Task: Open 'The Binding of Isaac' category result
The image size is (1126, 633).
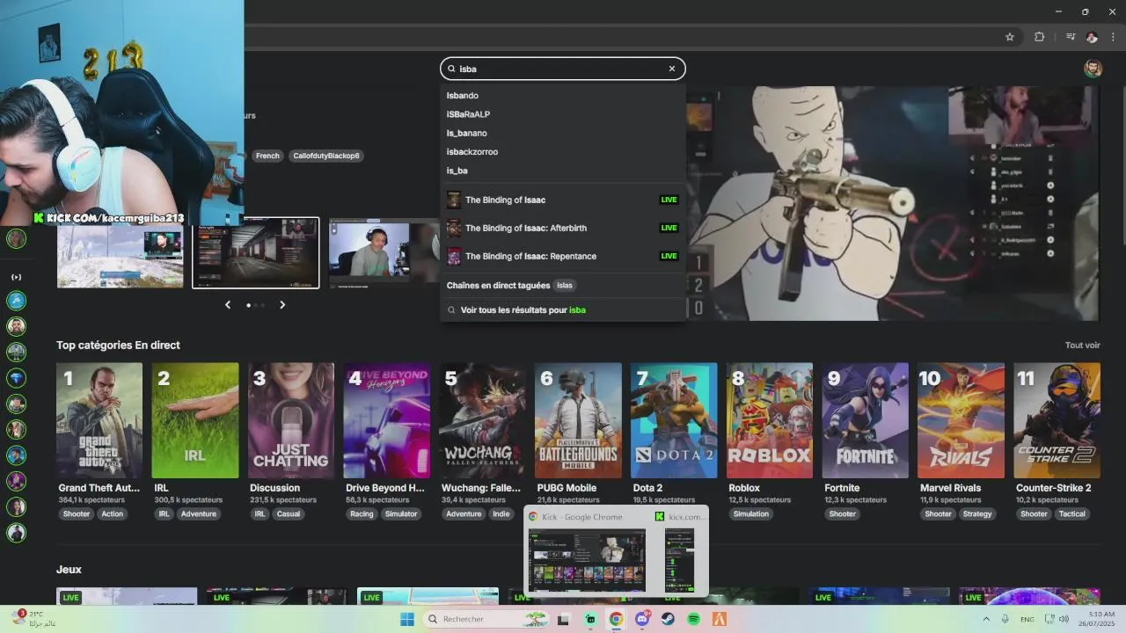Action: [563, 200]
